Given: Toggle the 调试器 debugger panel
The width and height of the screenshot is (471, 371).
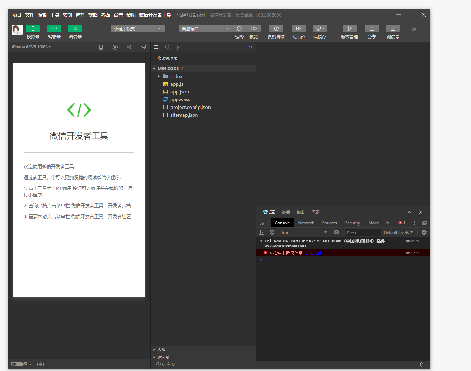Looking at the screenshot, I should click(75, 28).
